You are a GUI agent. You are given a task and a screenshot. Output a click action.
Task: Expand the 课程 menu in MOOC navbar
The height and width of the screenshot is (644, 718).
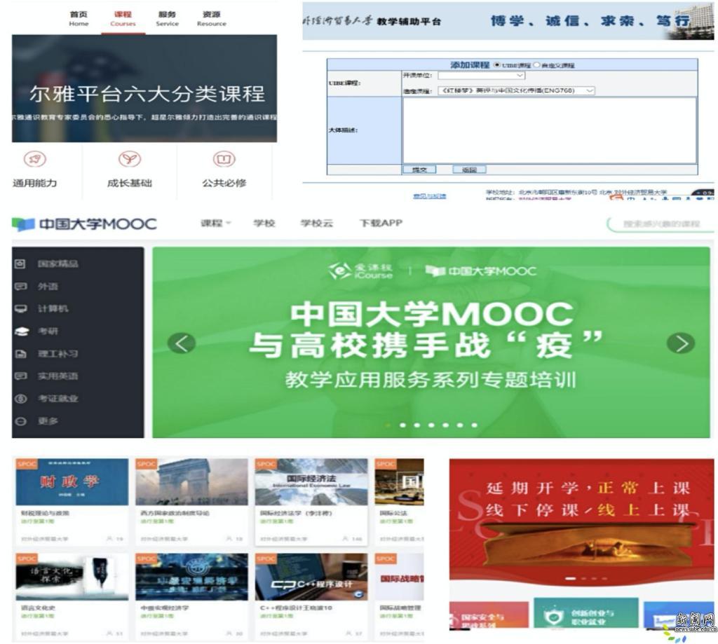pyautogui.click(x=215, y=224)
